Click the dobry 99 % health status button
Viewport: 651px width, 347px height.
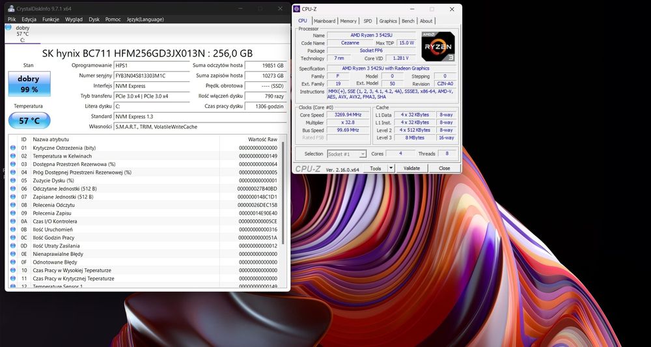coord(29,84)
